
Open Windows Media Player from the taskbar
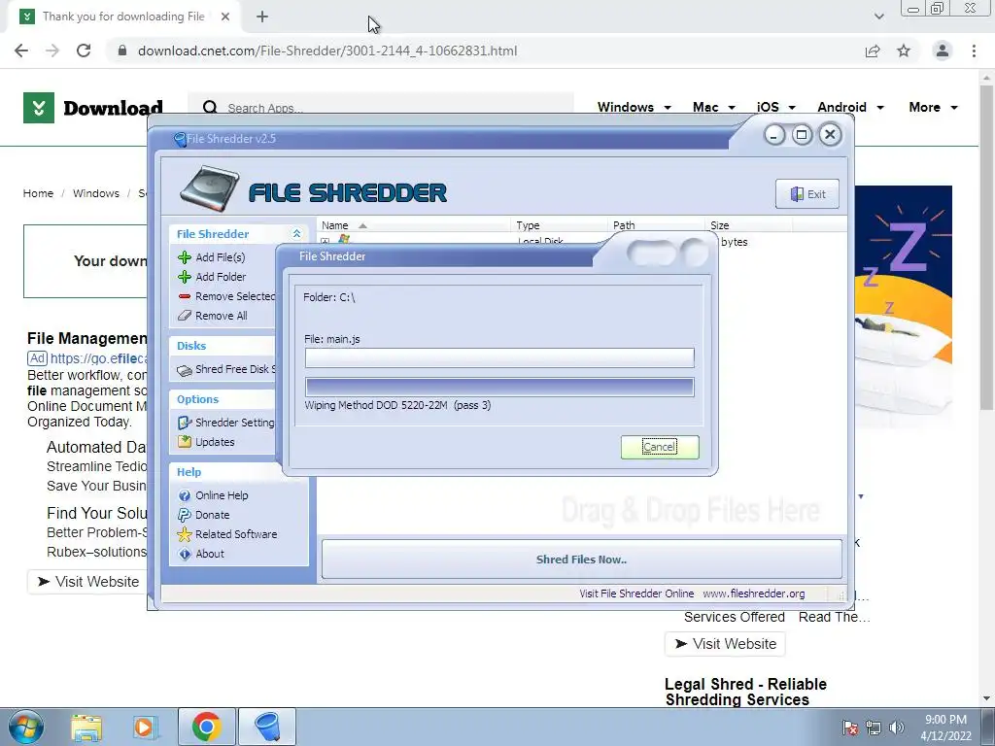146,727
